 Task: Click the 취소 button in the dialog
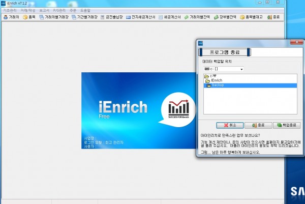point(229,125)
